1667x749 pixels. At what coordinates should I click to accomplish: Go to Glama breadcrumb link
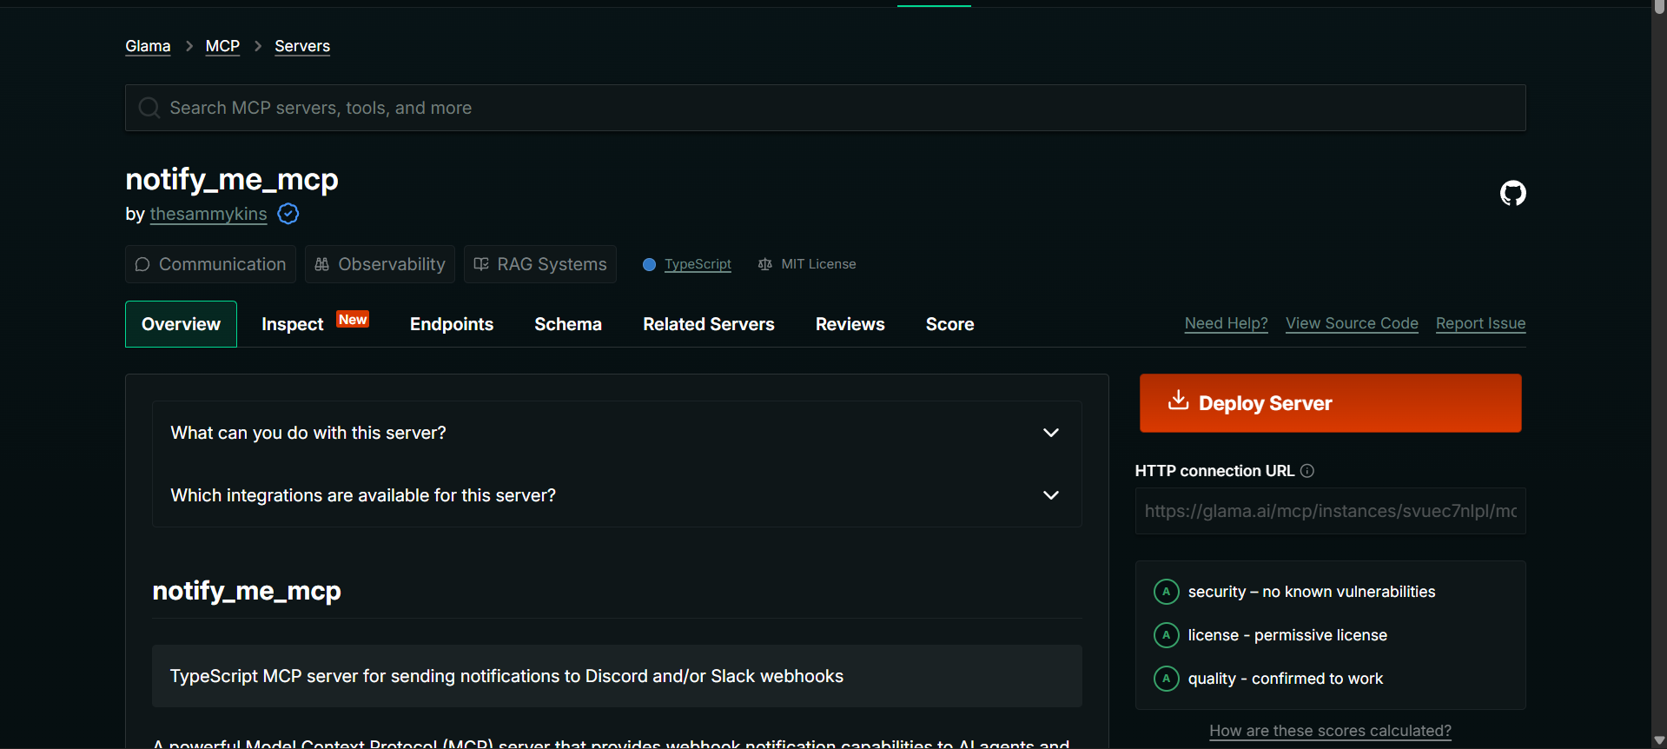(x=148, y=46)
